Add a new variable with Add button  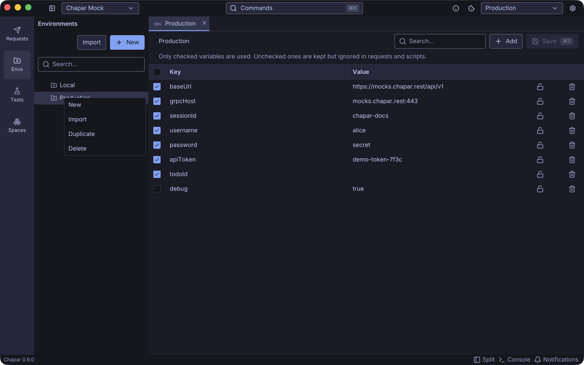(506, 41)
